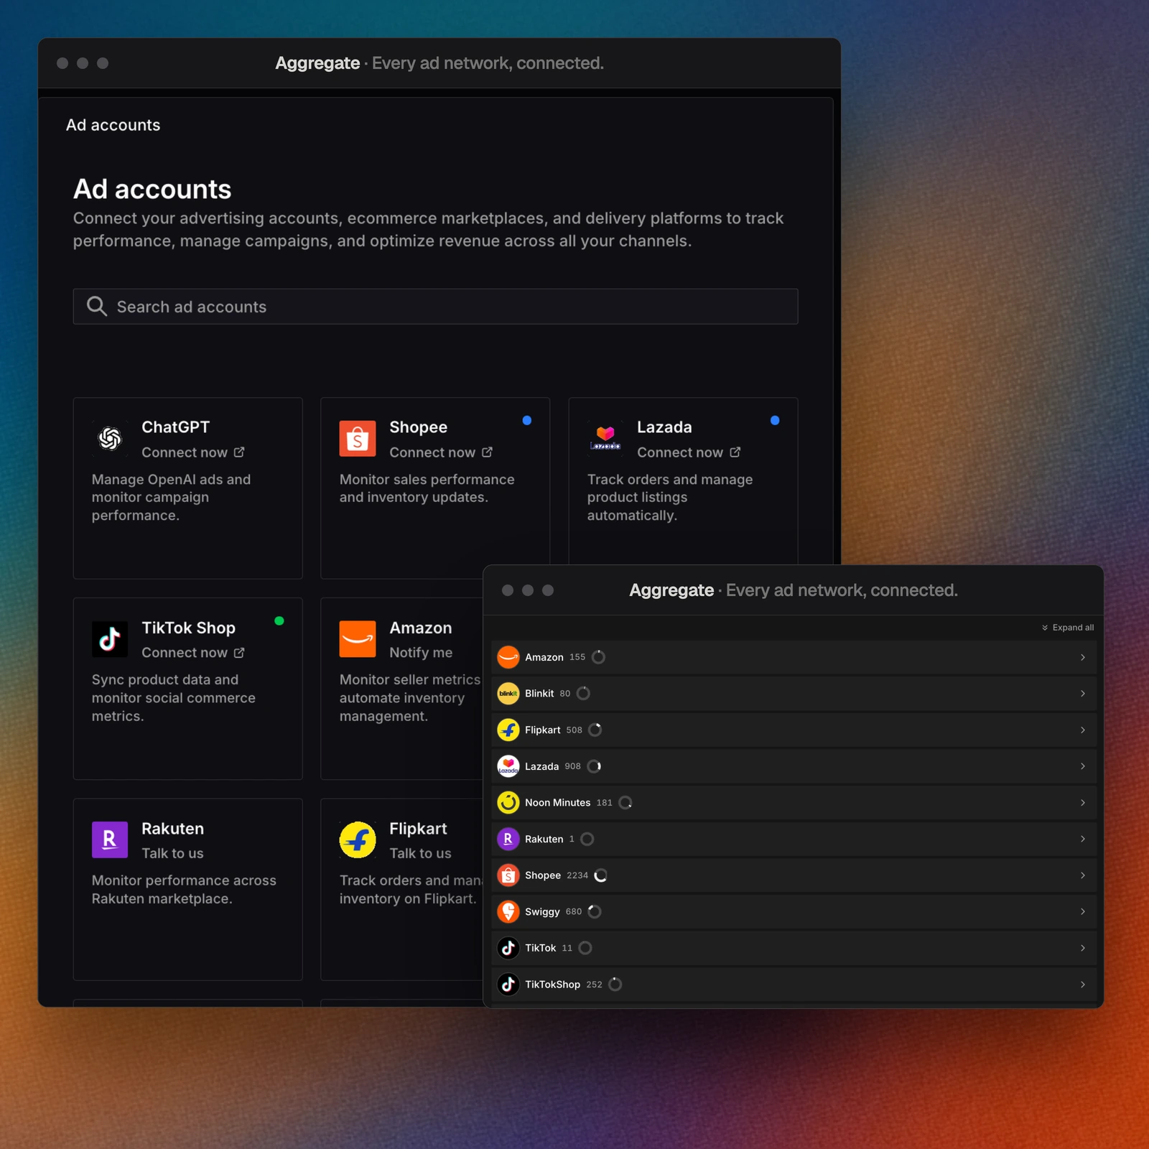Image resolution: width=1149 pixels, height=1149 pixels.
Task: Expand the Shopee row chevron
Action: [1083, 875]
